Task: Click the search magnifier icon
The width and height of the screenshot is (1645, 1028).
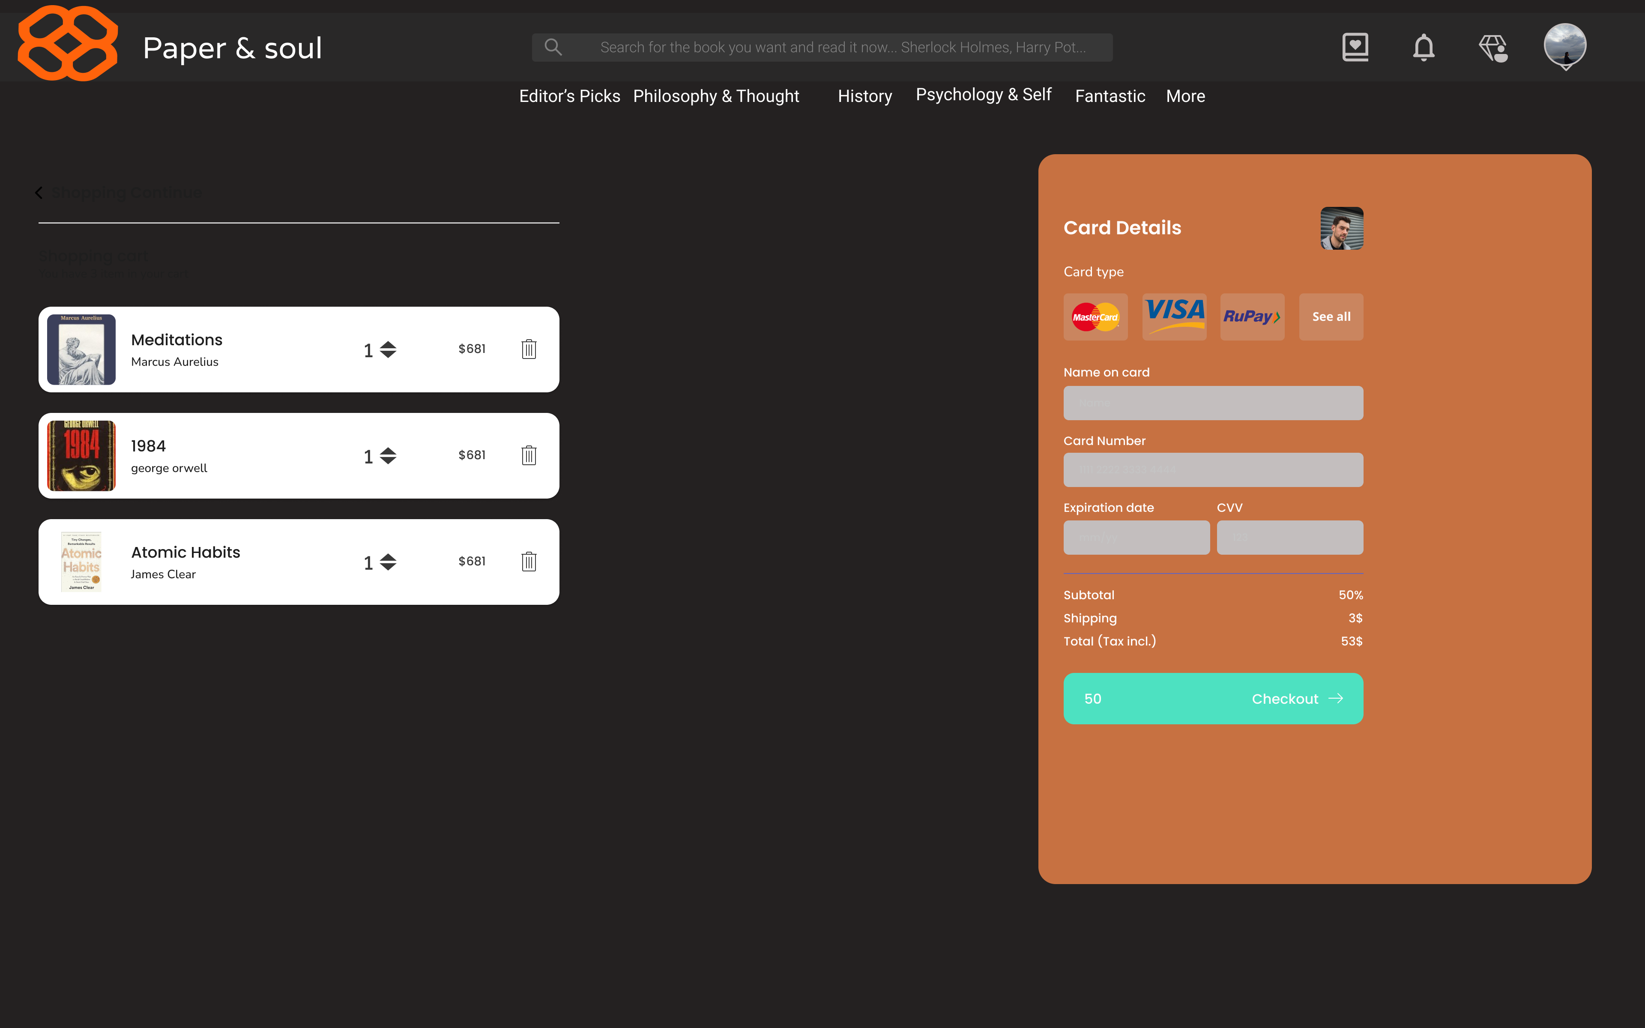Action: (x=553, y=47)
